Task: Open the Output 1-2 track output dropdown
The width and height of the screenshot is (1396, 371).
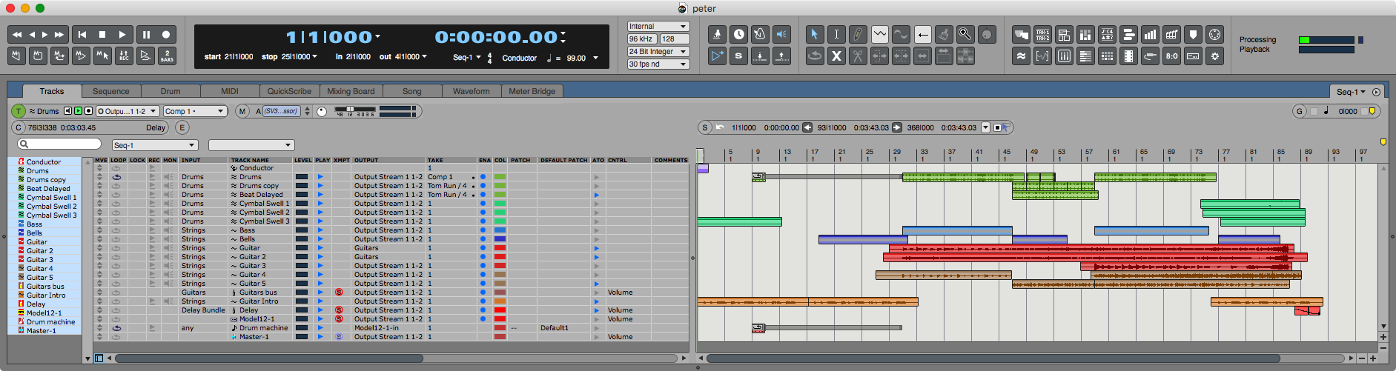Action: tap(128, 111)
